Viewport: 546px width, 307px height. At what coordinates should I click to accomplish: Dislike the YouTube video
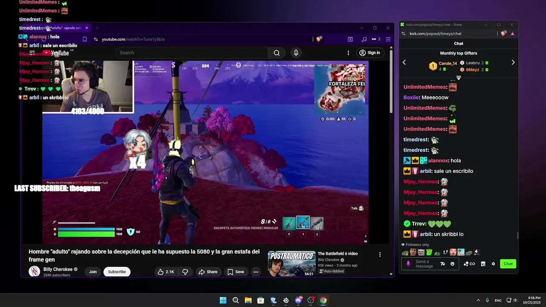click(185, 272)
